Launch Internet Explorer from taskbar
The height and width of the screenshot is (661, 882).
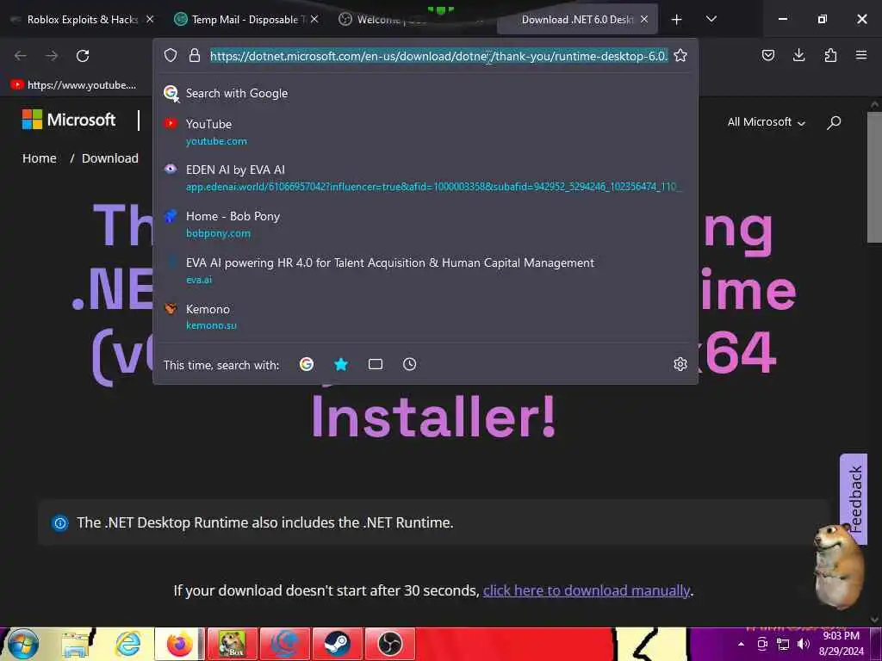coord(127,644)
